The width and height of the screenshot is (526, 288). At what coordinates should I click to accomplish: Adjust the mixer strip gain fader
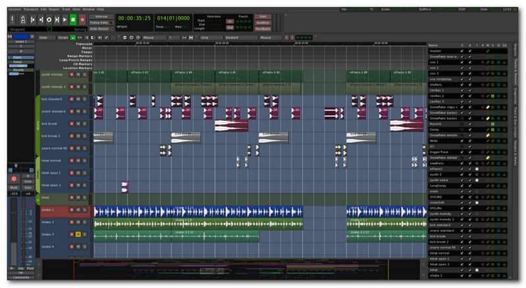click(14, 231)
